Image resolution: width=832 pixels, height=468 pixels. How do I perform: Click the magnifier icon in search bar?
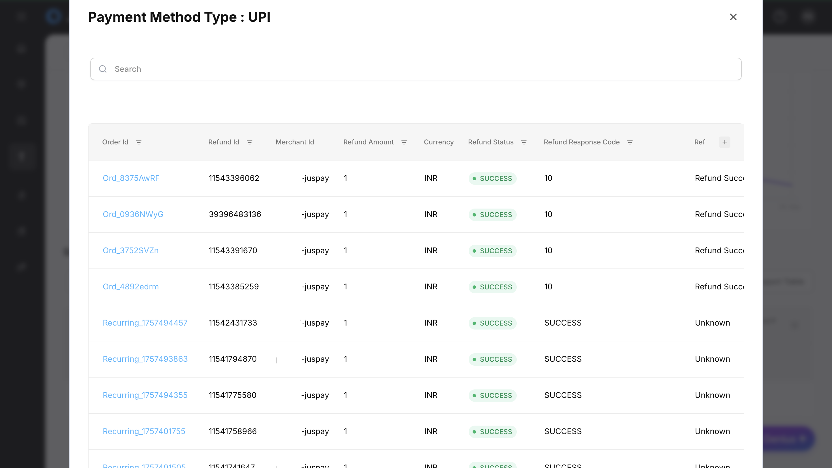click(103, 69)
